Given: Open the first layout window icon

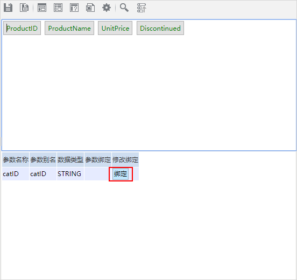Looking at the screenshot, I should (42, 8).
